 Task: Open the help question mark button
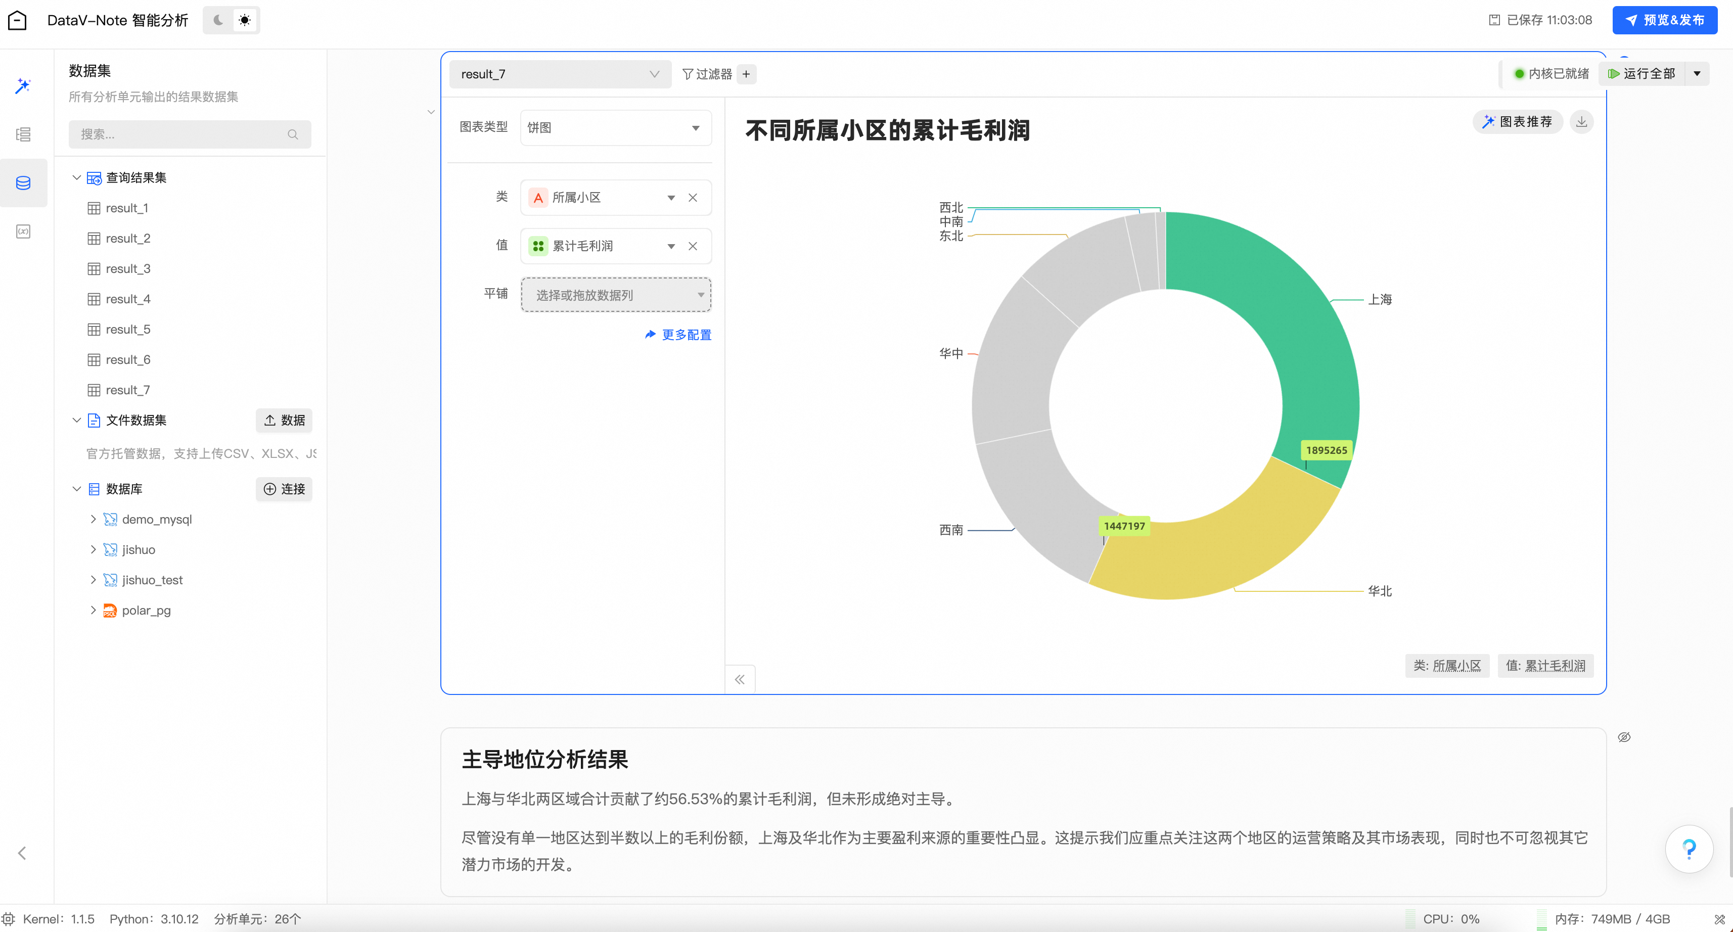tap(1689, 849)
